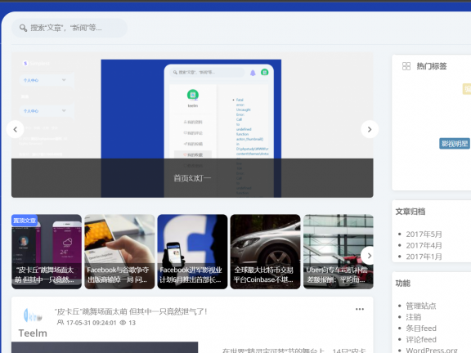The height and width of the screenshot is (353, 471).
Task: Click the 文章归档 widget heading
Action: coord(410,212)
